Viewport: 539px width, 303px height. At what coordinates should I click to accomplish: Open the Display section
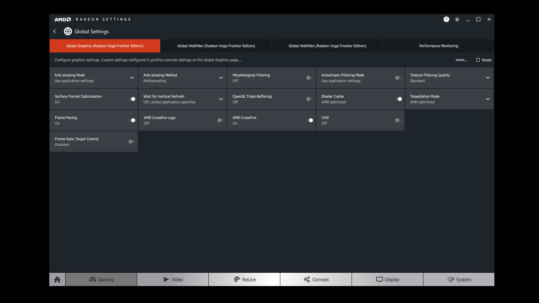(x=388, y=279)
